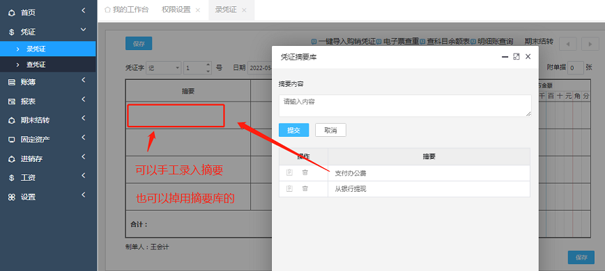Click the 进销存 sidebar icon
Image resolution: width=605 pixels, height=271 pixels.
coord(12,158)
